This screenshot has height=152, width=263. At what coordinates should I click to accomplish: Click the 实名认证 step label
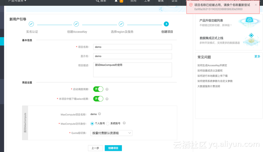pyautogui.click(x=32, y=32)
